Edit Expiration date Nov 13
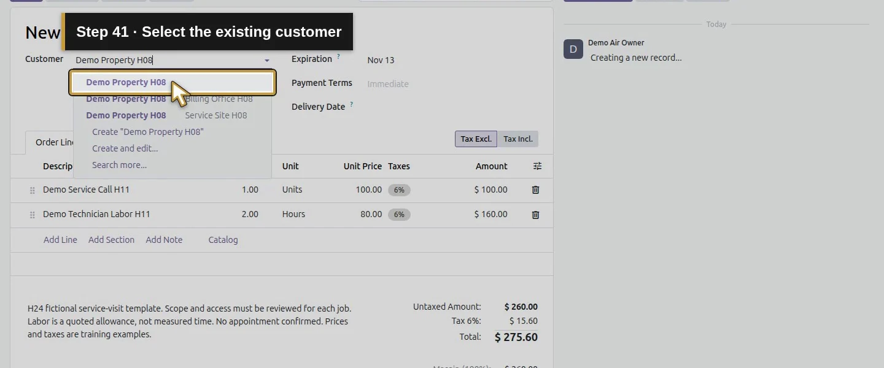This screenshot has width=884, height=368. point(381,60)
